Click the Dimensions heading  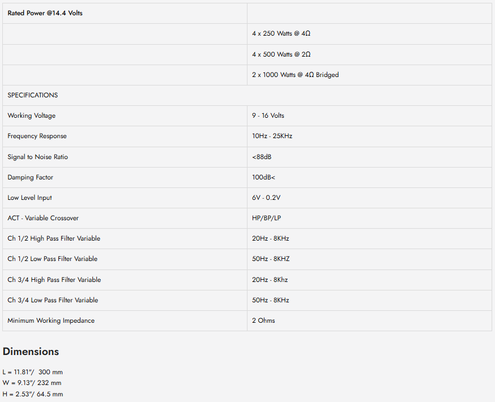[31, 352]
